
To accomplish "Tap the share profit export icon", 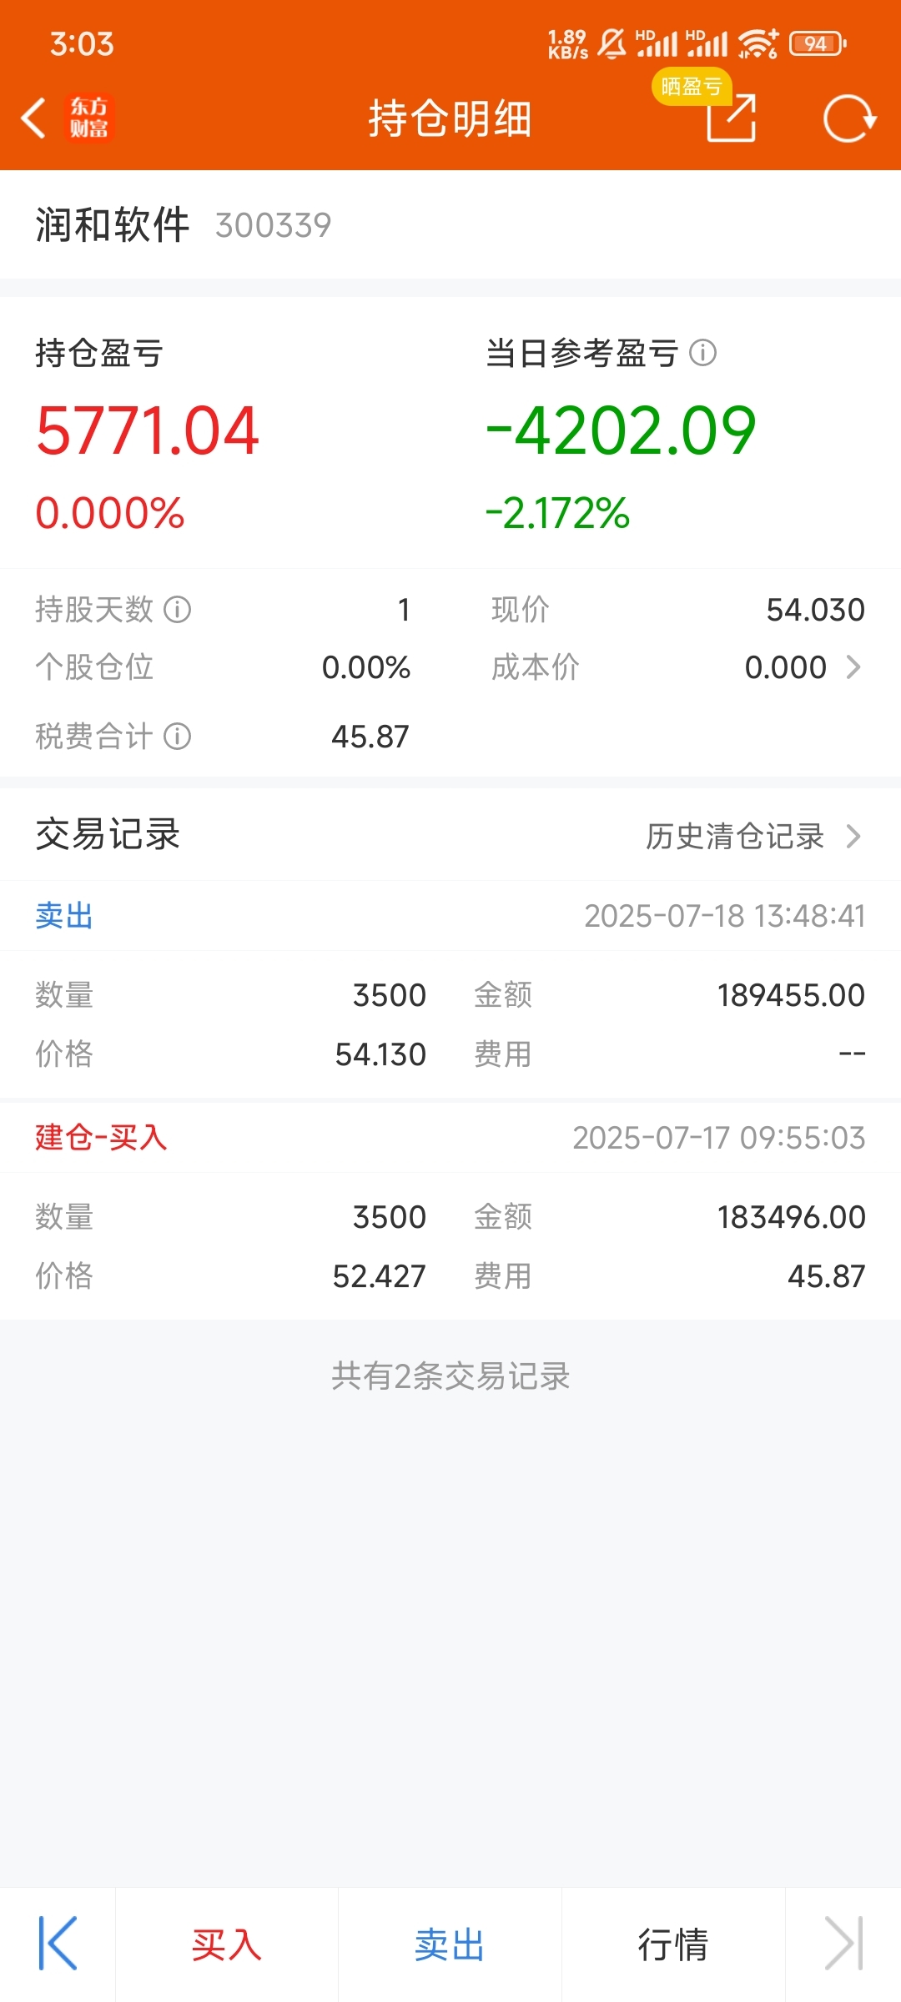I will (x=732, y=118).
